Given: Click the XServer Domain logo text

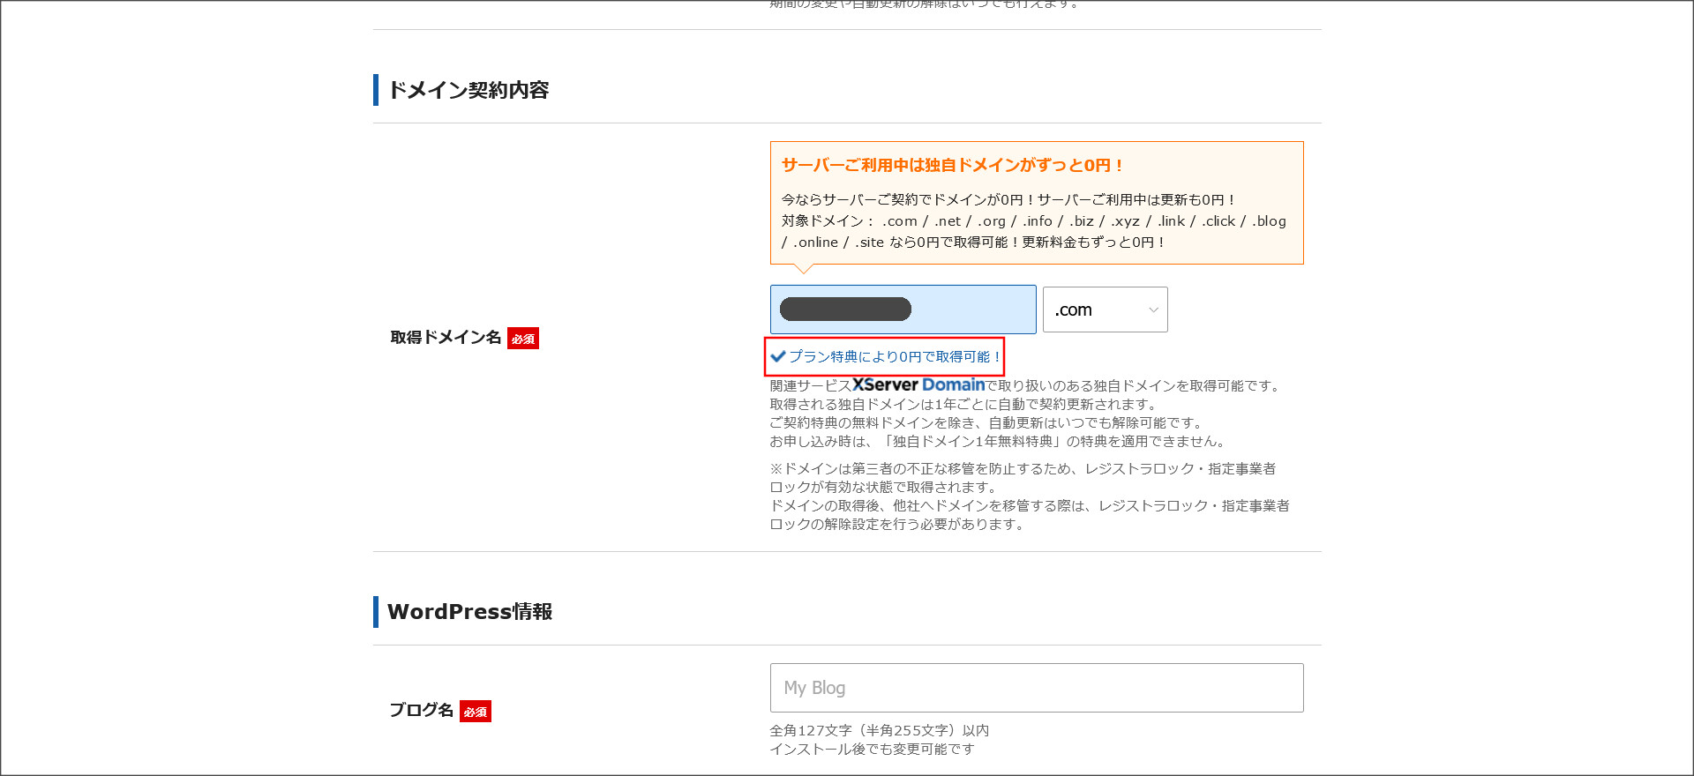Looking at the screenshot, I should (x=918, y=384).
